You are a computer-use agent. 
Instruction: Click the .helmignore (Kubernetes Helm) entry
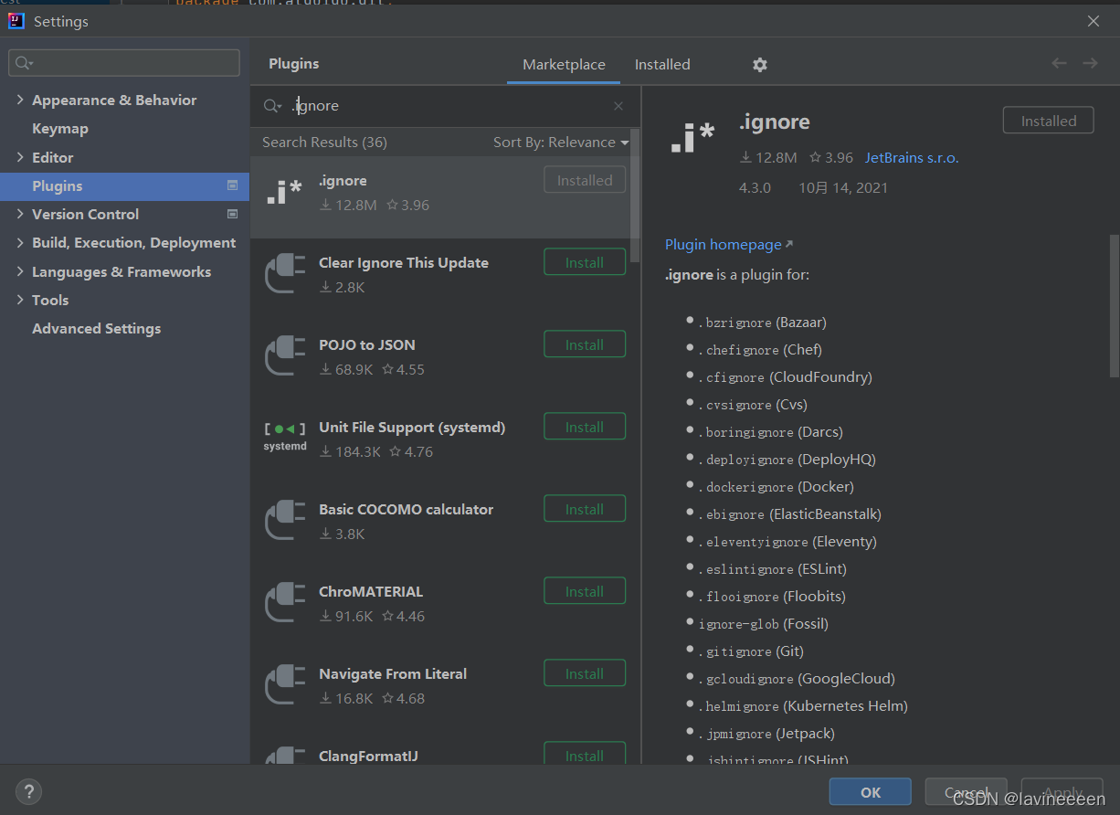point(803,706)
